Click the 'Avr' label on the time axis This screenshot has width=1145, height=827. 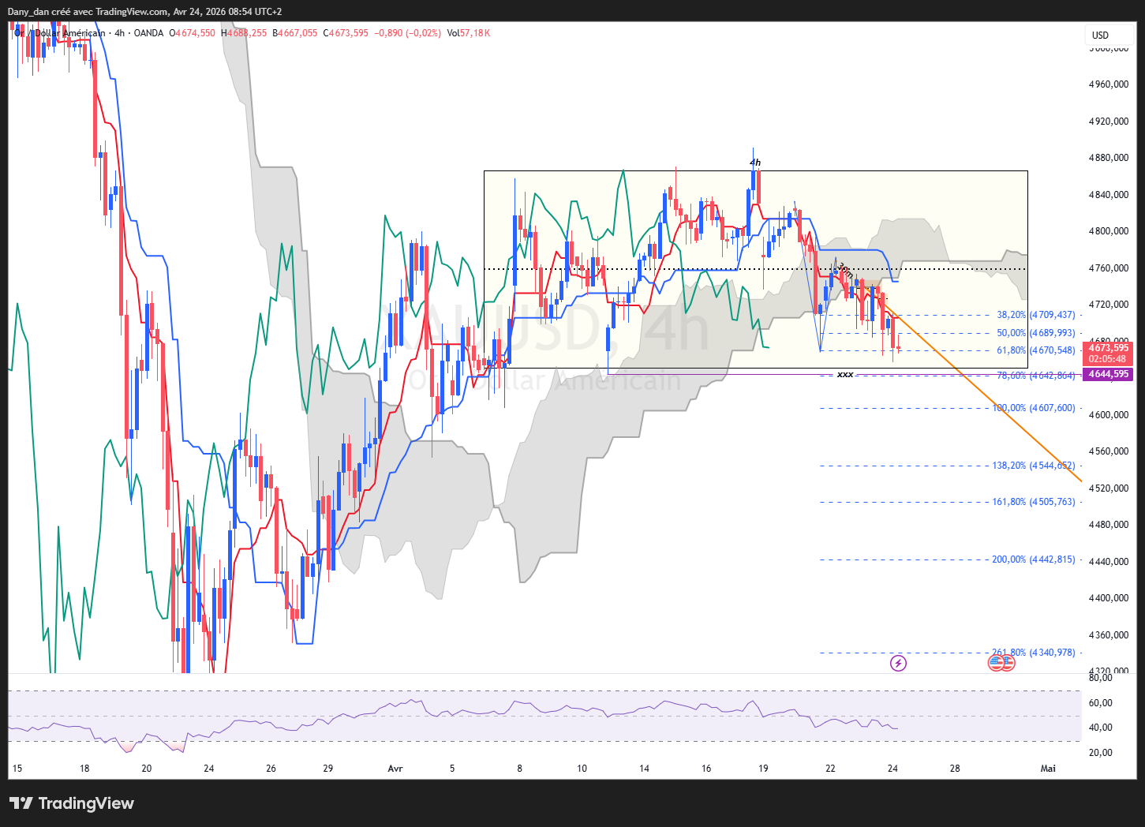(x=395, y=769)
